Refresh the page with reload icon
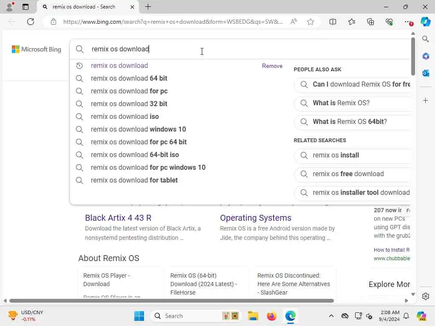The width and height of the screenshot is (435, 326). click(31, 22)
